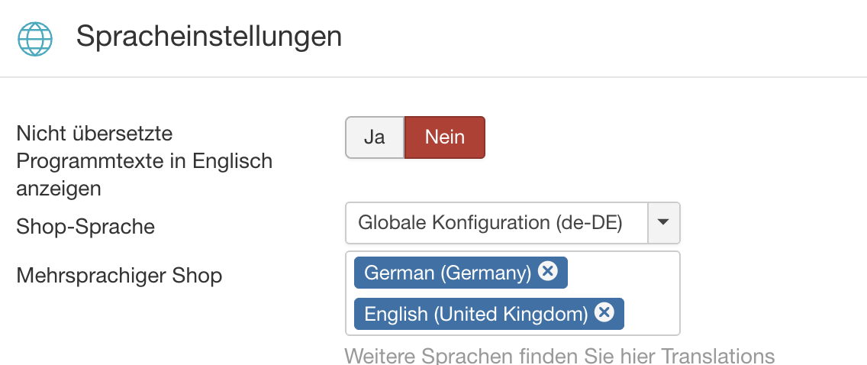Switch the toggle to Ja
The height and width of the screenshot is (365, 867).
374,137
